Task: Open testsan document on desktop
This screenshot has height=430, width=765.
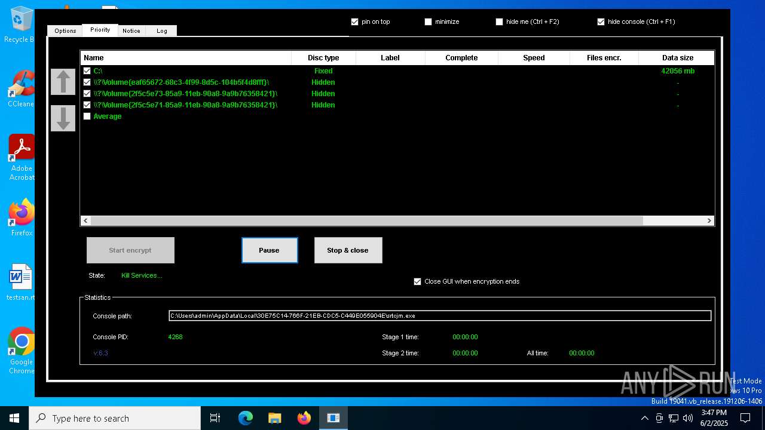Action: [20, 282]
